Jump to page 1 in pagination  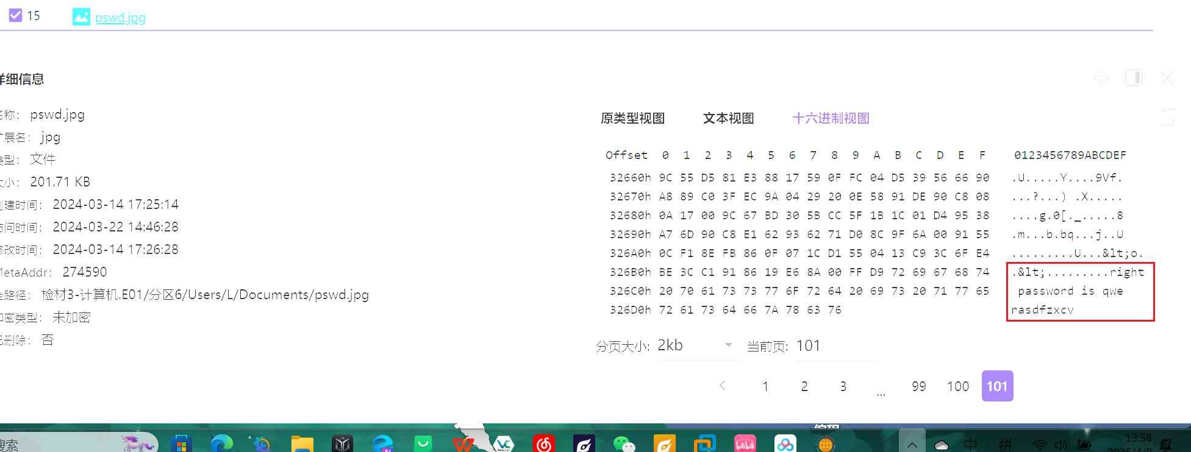(x=765, y=386)
